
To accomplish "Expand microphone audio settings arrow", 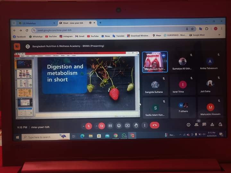I will (x=83, y=126).
